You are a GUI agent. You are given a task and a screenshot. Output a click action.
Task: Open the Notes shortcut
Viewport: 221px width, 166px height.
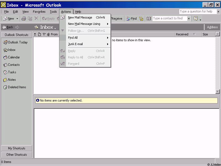(x=9, y=80)
